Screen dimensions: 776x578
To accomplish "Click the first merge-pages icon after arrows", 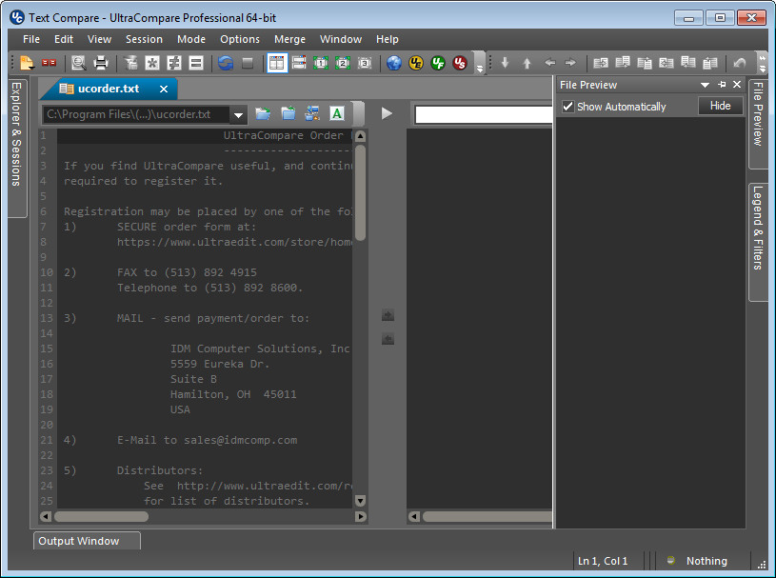I will [600, 63].
